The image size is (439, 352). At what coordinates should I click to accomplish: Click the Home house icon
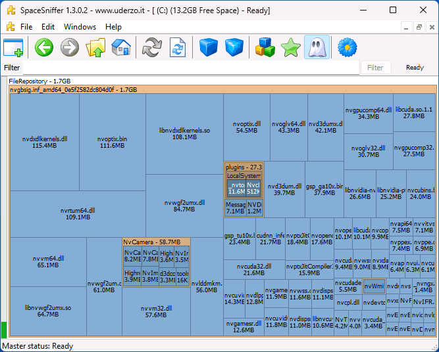coord(121,48)
